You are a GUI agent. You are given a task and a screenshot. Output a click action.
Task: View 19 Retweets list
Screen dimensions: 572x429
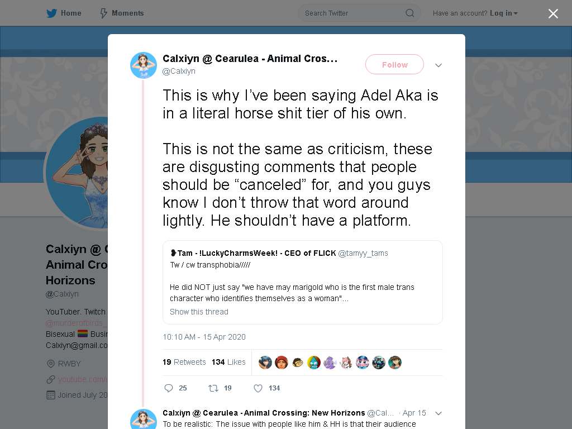click(x=184, y=362)
